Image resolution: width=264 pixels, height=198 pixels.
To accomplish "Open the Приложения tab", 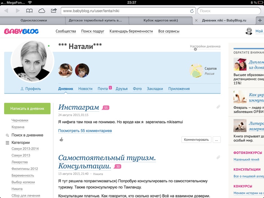I will point(179,89).
